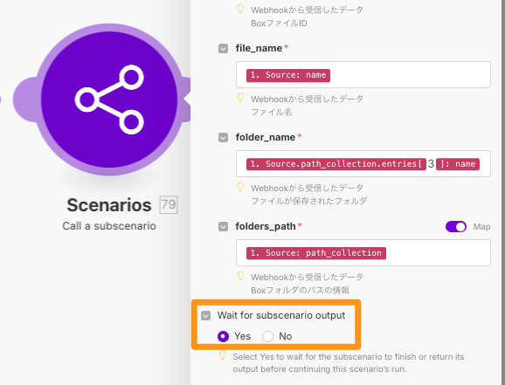Image resolution: width=505 pixels, height=385 pixels.
Task: Collapse the file_name field checkbox arrow
Action: pyautogui.click(x=223, y=49)
